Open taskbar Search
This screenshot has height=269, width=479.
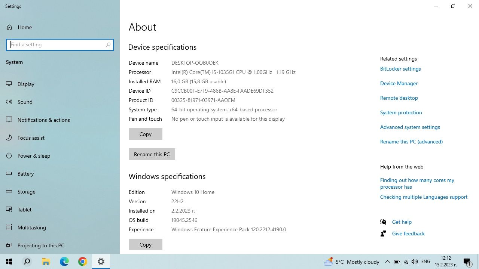tap(27, 262)
